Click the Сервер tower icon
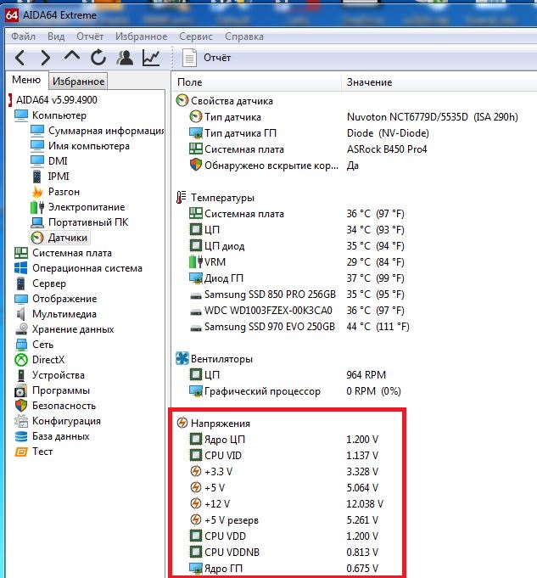This screenshot has height=578, width=537. pyautogui.click(x=21, y=283)
